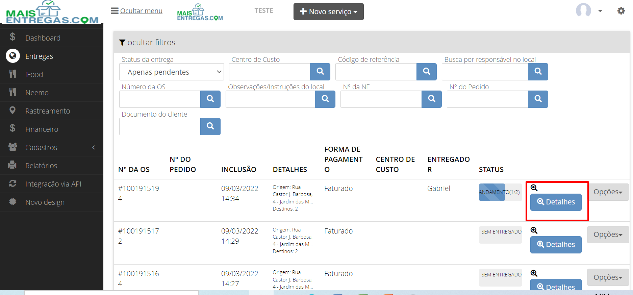Image resolution: width=633 pixels, height=295 pixels.
Task: Open Opções dropdown for order #1001915194
Action: (608, 192)
